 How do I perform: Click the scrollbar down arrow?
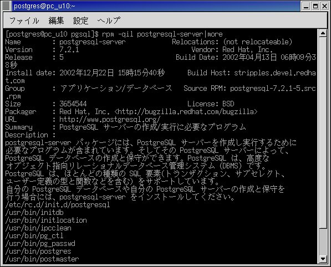pos(323,259)
